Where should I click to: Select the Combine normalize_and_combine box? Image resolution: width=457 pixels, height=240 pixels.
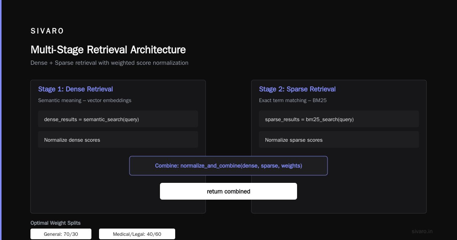pyautogui.click(x=228, y=166)
